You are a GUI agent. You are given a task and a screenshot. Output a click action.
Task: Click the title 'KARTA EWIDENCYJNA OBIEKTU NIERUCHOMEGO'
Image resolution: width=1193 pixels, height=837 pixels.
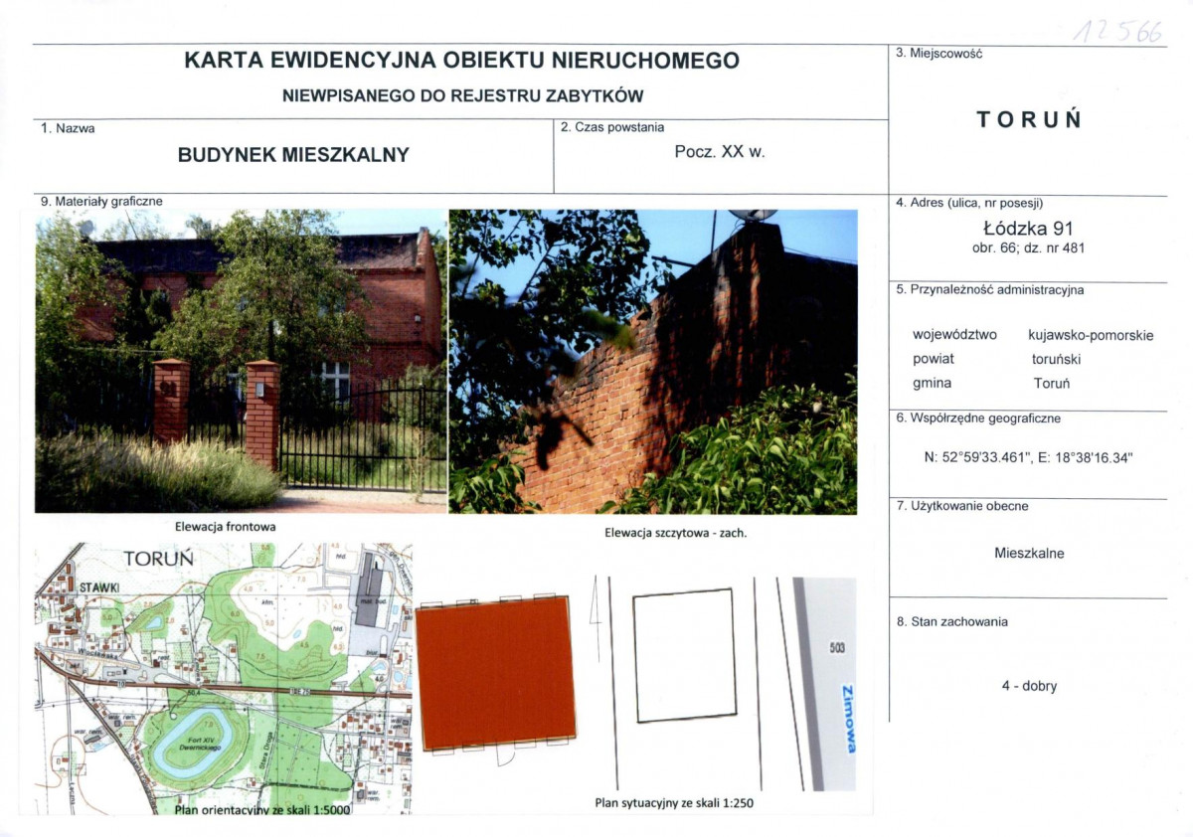461,61
